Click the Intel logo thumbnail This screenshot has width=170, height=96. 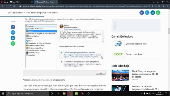(118, 44)
